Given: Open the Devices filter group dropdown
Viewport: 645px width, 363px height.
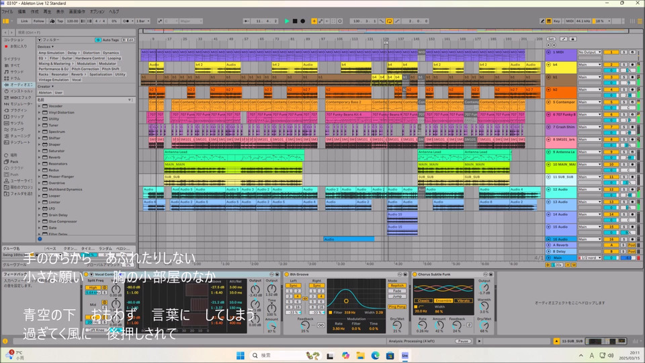Looking at the screenshot, I should (46, 46).
